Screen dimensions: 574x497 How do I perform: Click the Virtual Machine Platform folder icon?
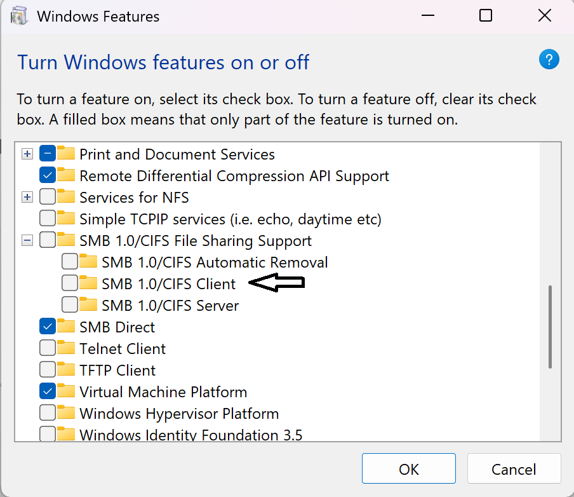[66, 391]
